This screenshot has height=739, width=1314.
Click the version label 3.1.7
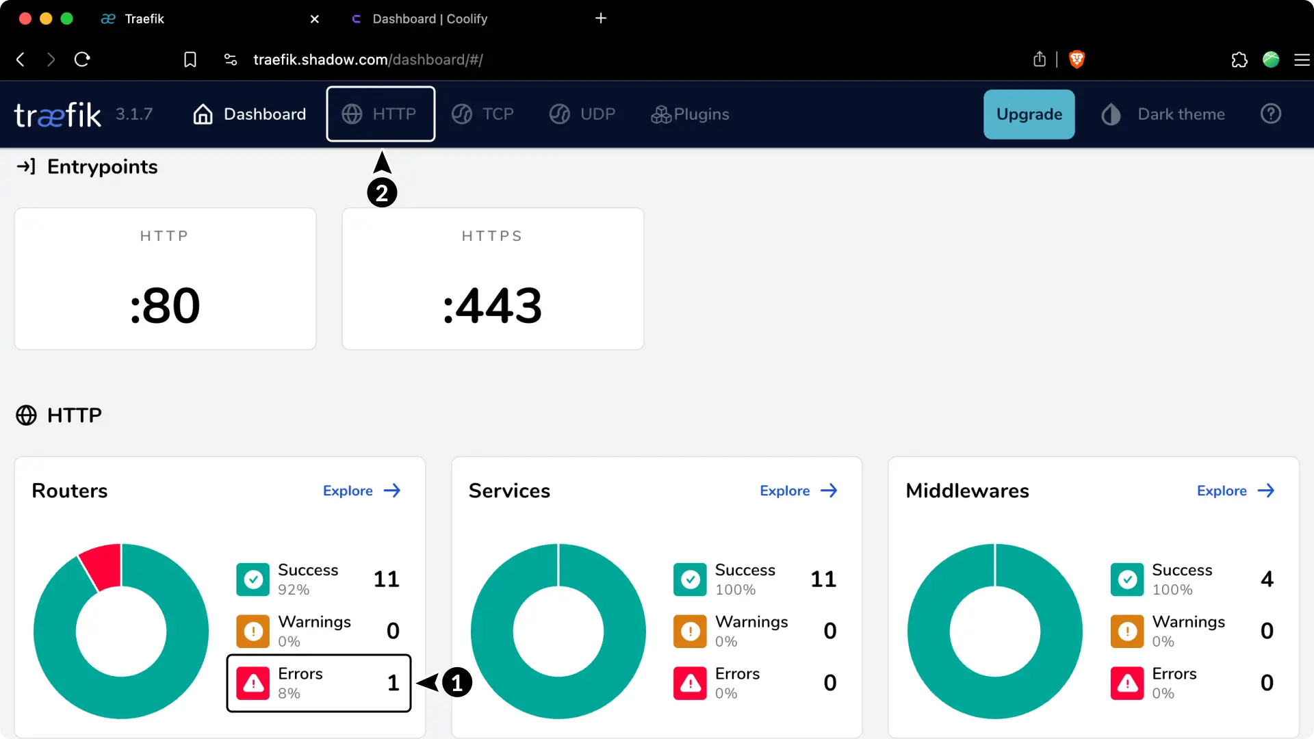[134, 114]
